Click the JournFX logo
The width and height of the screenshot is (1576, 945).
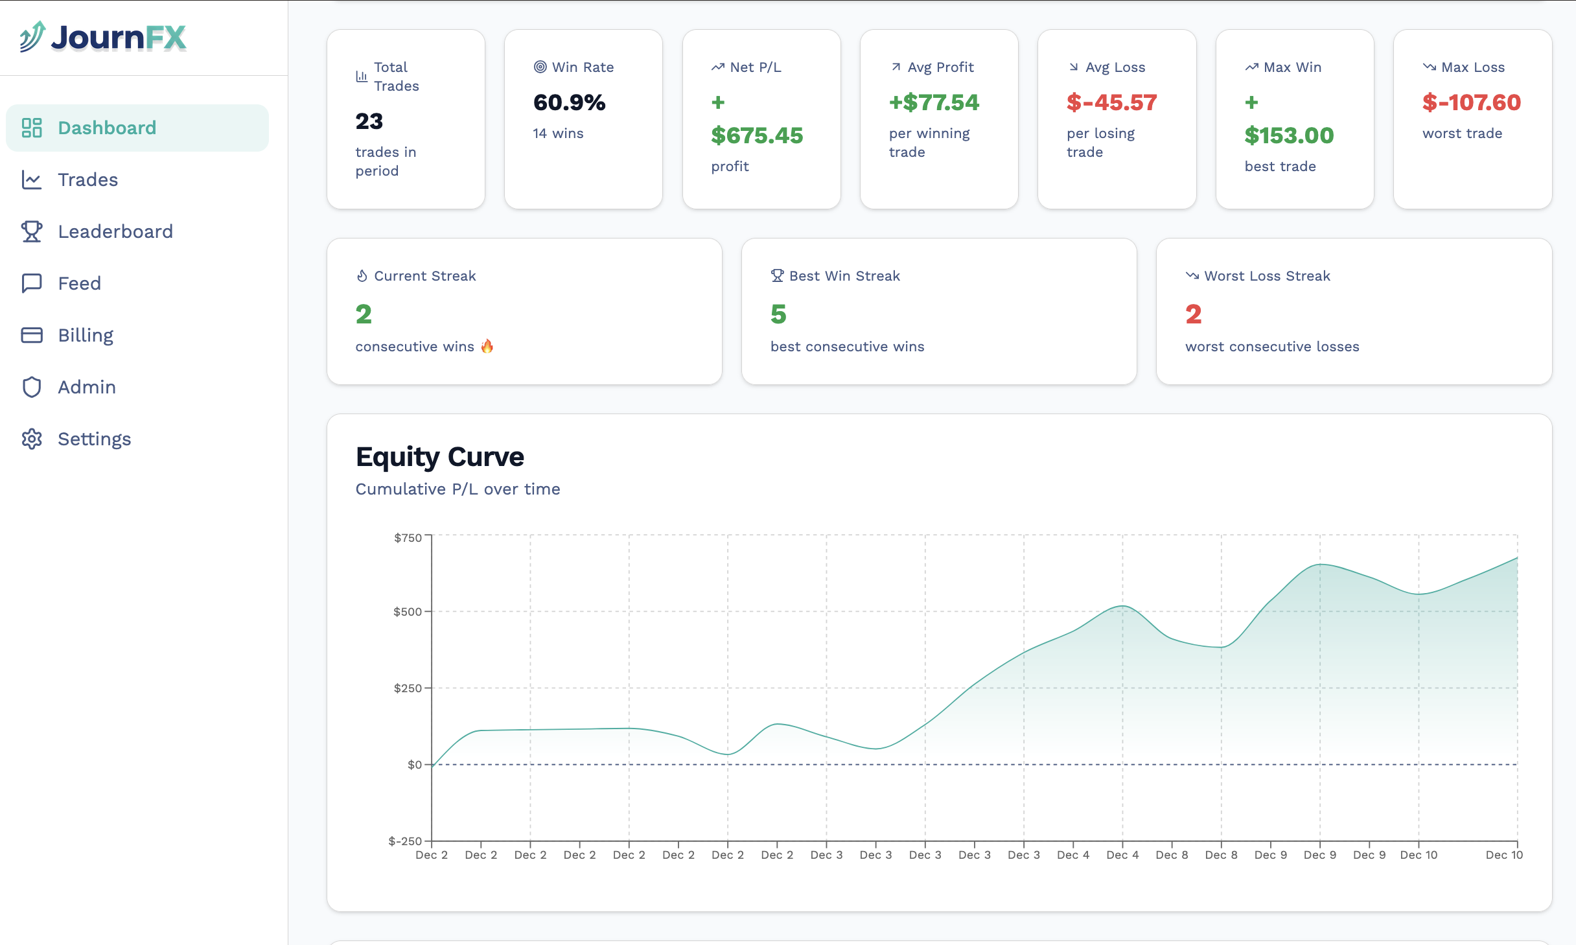point(102,37)
